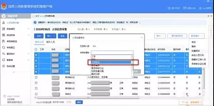The height and width of the screenshot is (106, 214).
Task: Click the 展开查询条件 button
Action: click(x=177, y=36)
